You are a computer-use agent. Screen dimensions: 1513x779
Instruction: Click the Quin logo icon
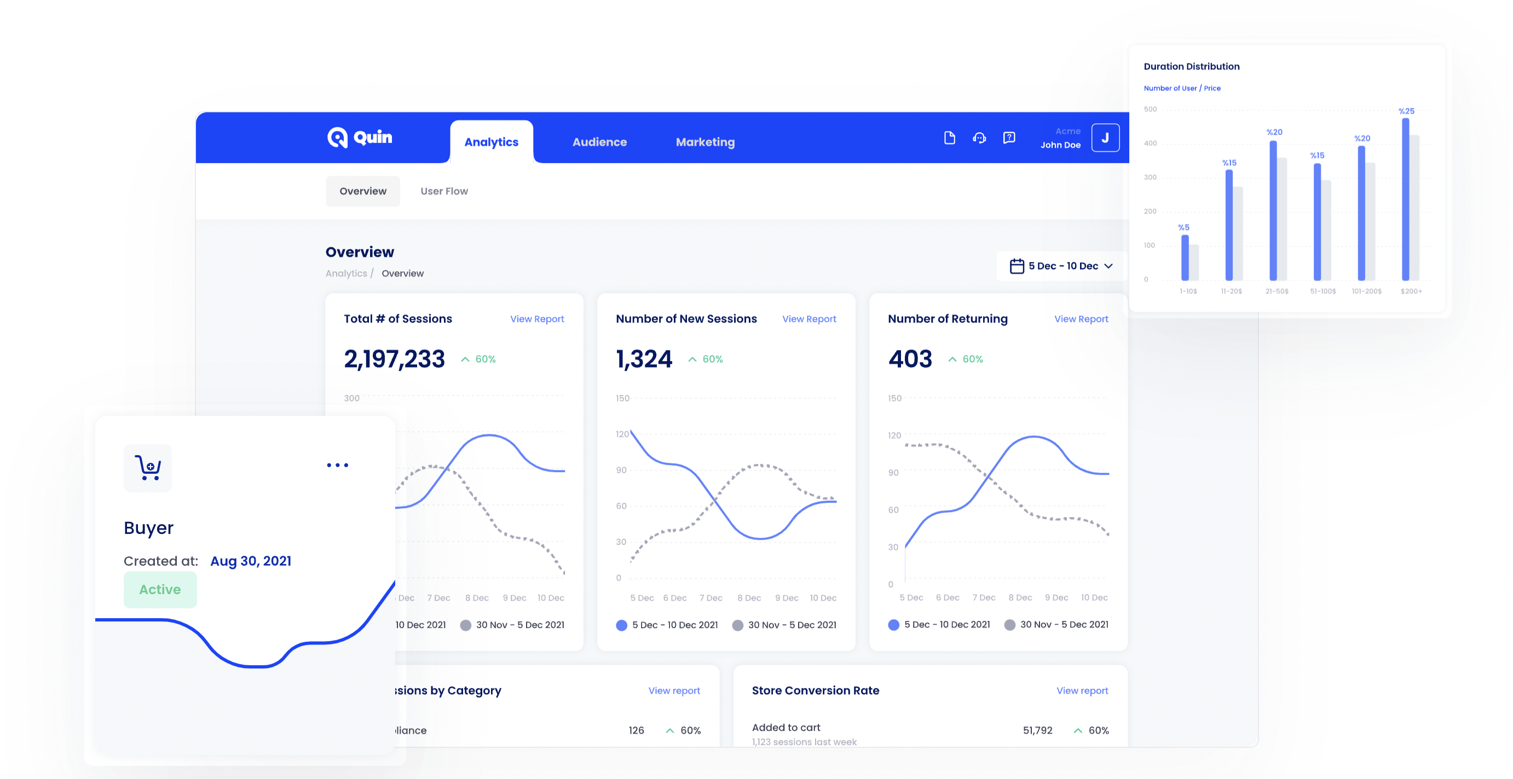pos(337,137)
